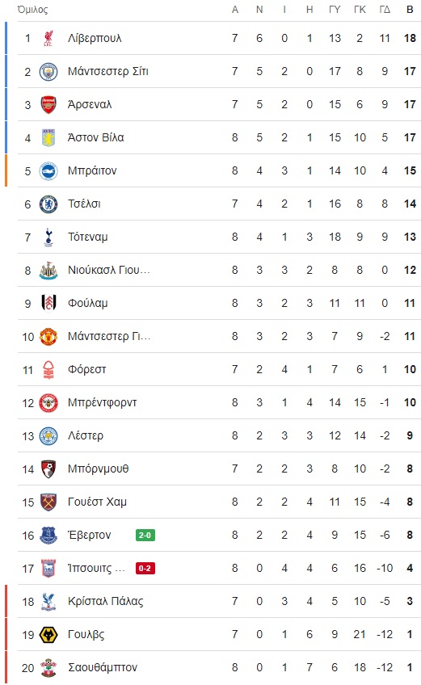
Task: Click the Newcastle United crest
Action: coord(48,271)
